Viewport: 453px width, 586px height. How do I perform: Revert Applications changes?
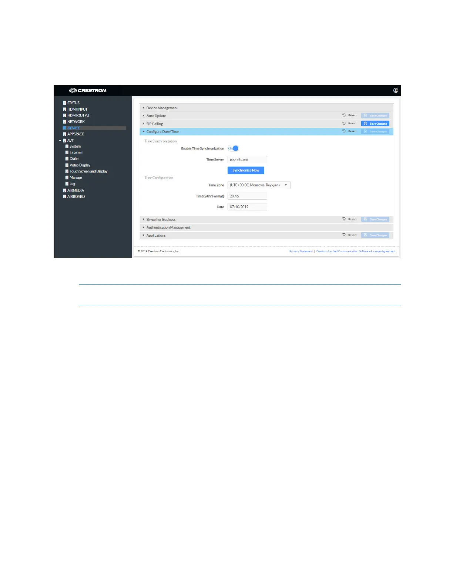coord(349,235)
